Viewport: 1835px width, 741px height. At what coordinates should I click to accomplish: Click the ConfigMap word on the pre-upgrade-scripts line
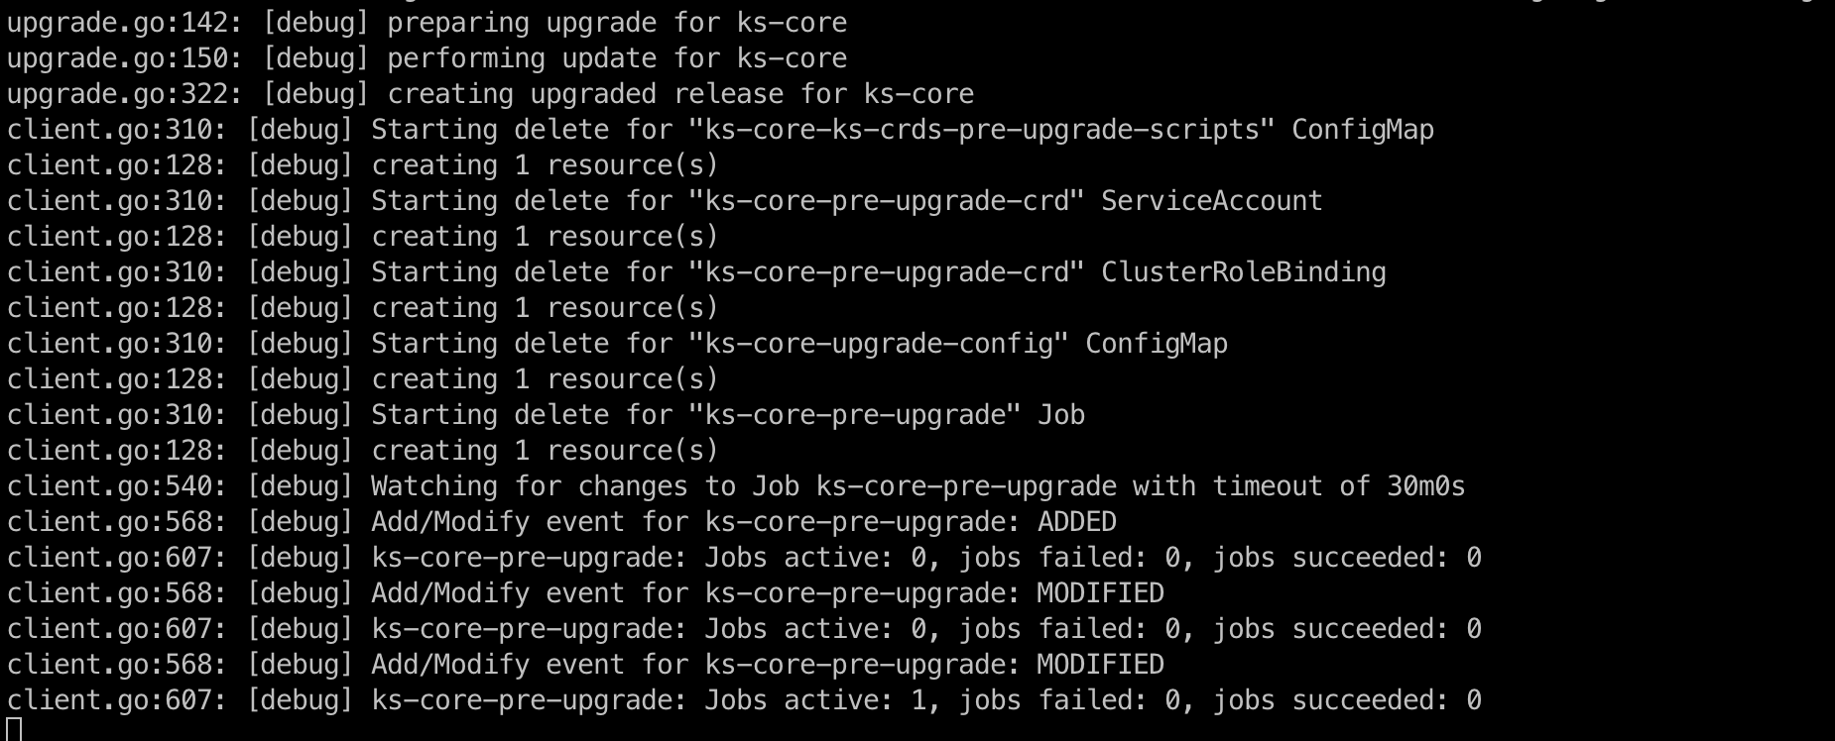[1363, 130]
